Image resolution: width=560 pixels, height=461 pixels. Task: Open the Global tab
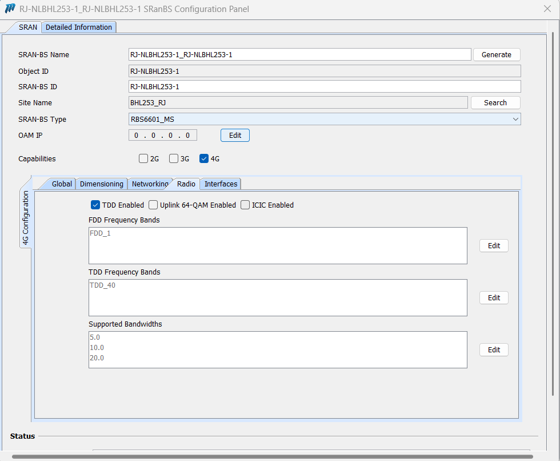62,184
